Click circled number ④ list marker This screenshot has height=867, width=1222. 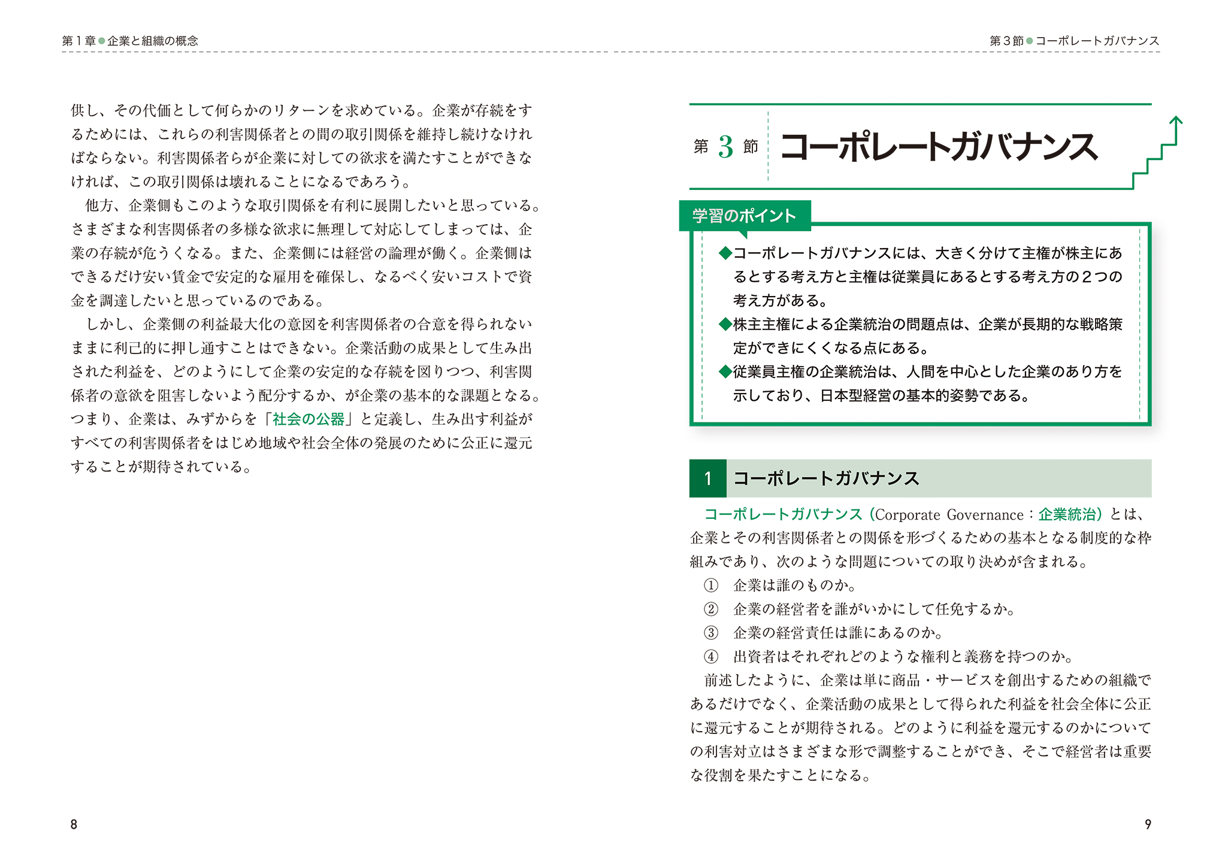710,657
